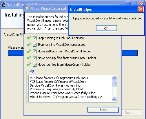
Task: Toggle Move settings from VisualCron 4 folder checkbox
Action: (34, 52)
